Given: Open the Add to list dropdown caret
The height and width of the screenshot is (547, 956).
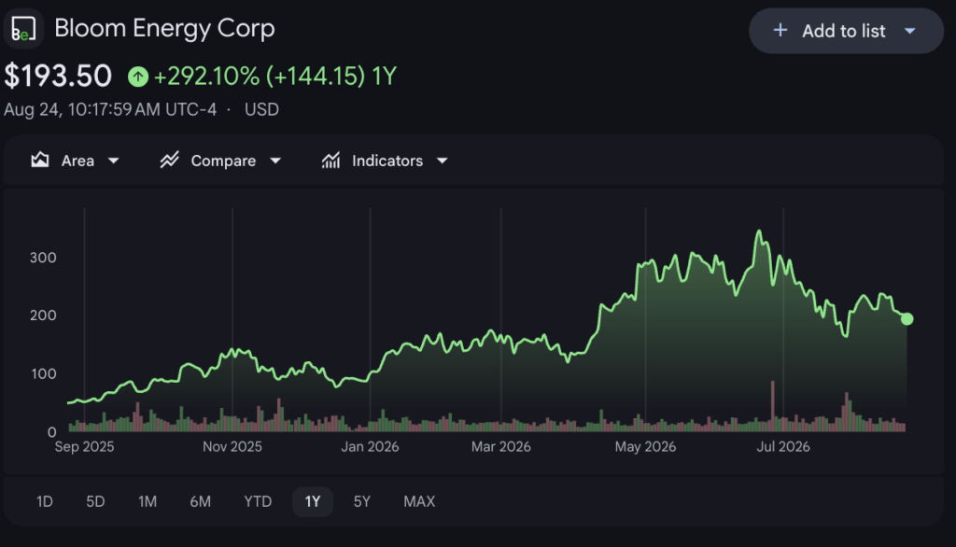Looking at the screenshot, I should [909, 31].
